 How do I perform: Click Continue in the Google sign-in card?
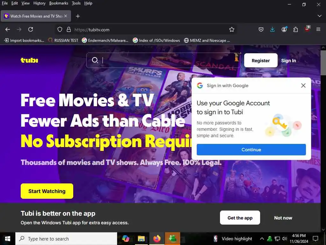[251, 150]
